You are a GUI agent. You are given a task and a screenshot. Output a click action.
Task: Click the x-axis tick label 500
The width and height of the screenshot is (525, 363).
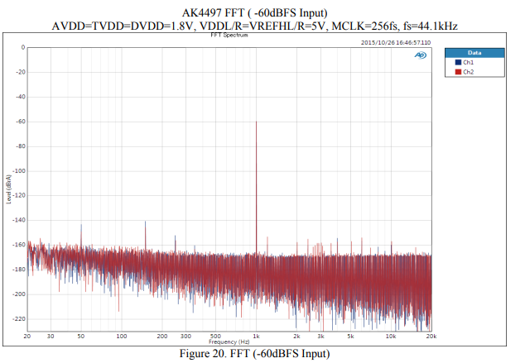click(x=215, y=337)
